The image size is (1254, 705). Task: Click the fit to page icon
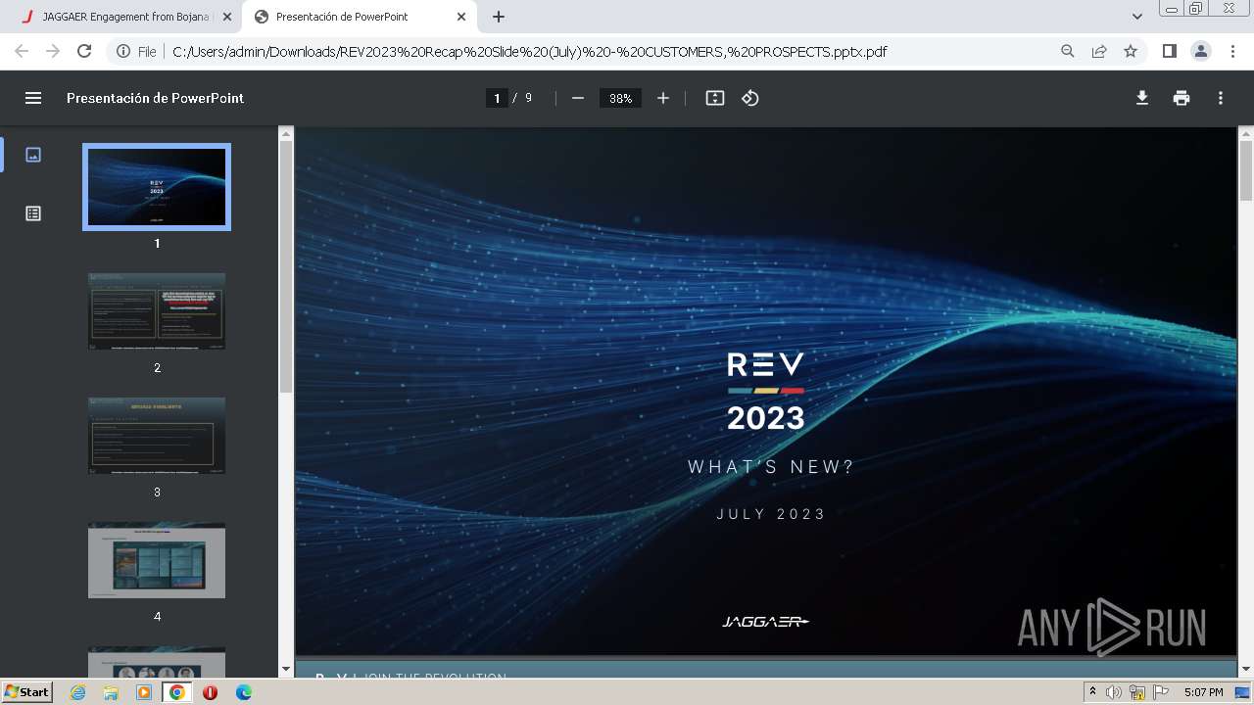715,98
